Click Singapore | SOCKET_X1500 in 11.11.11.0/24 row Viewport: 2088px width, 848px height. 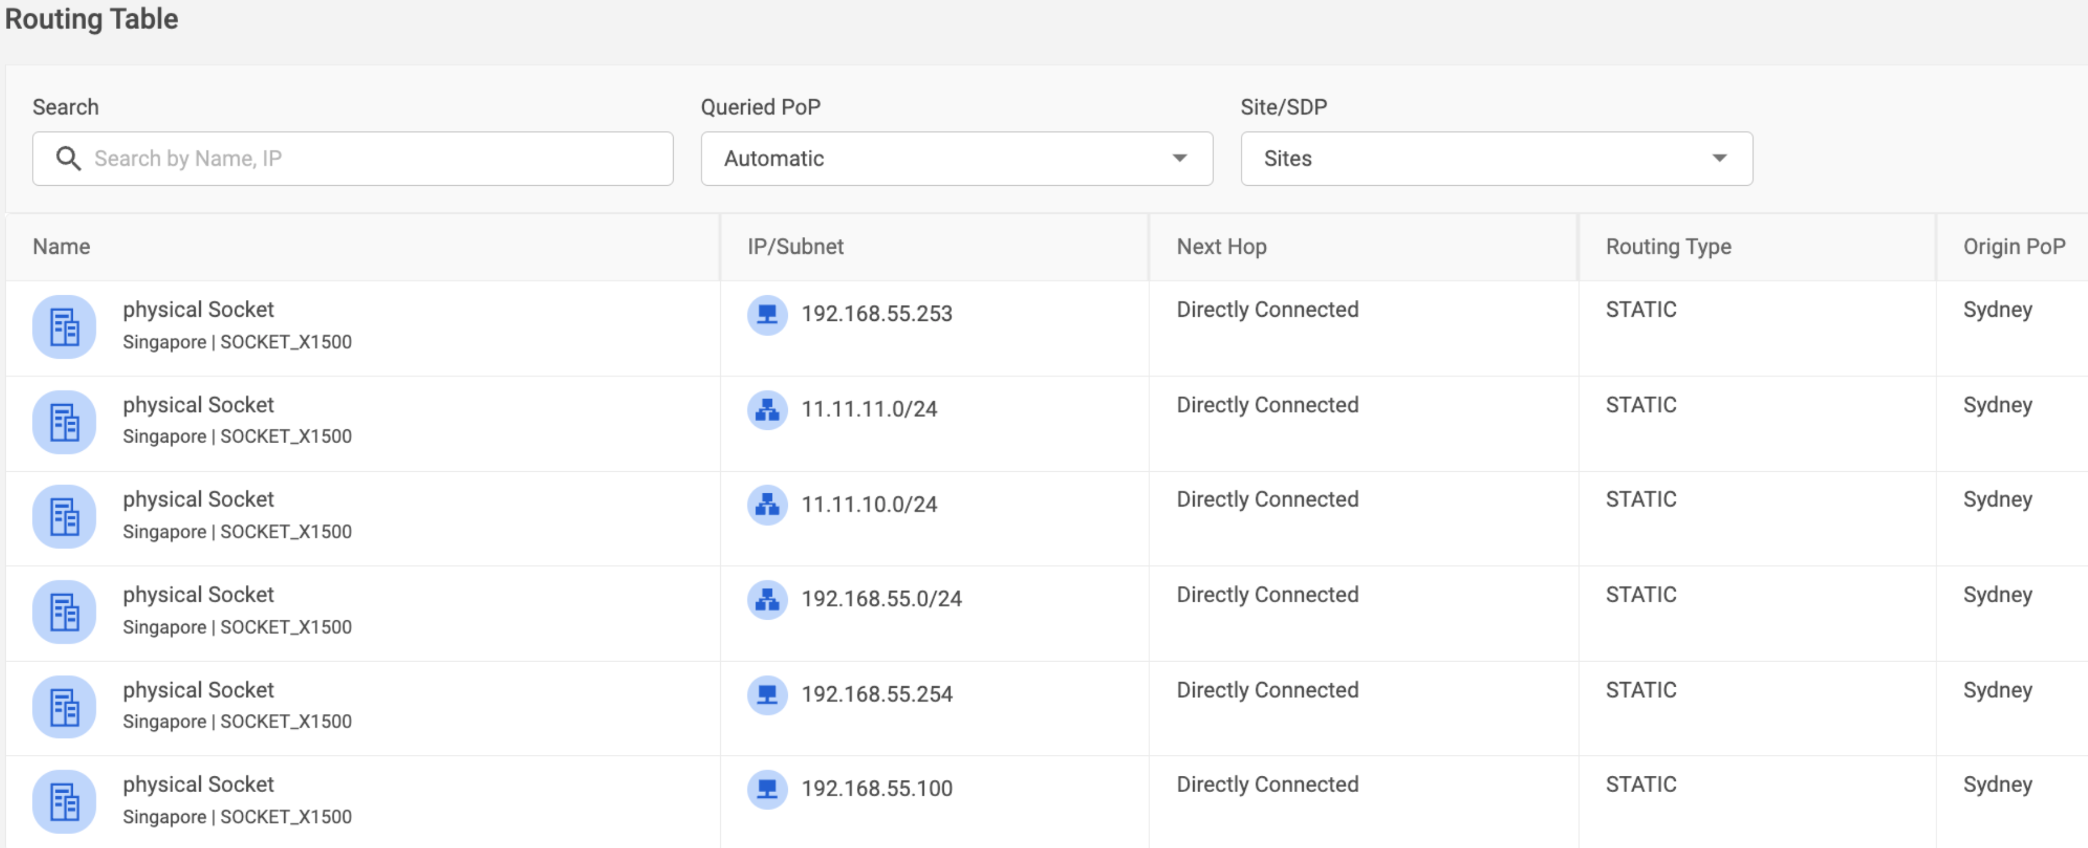click(x=236, y=436)
